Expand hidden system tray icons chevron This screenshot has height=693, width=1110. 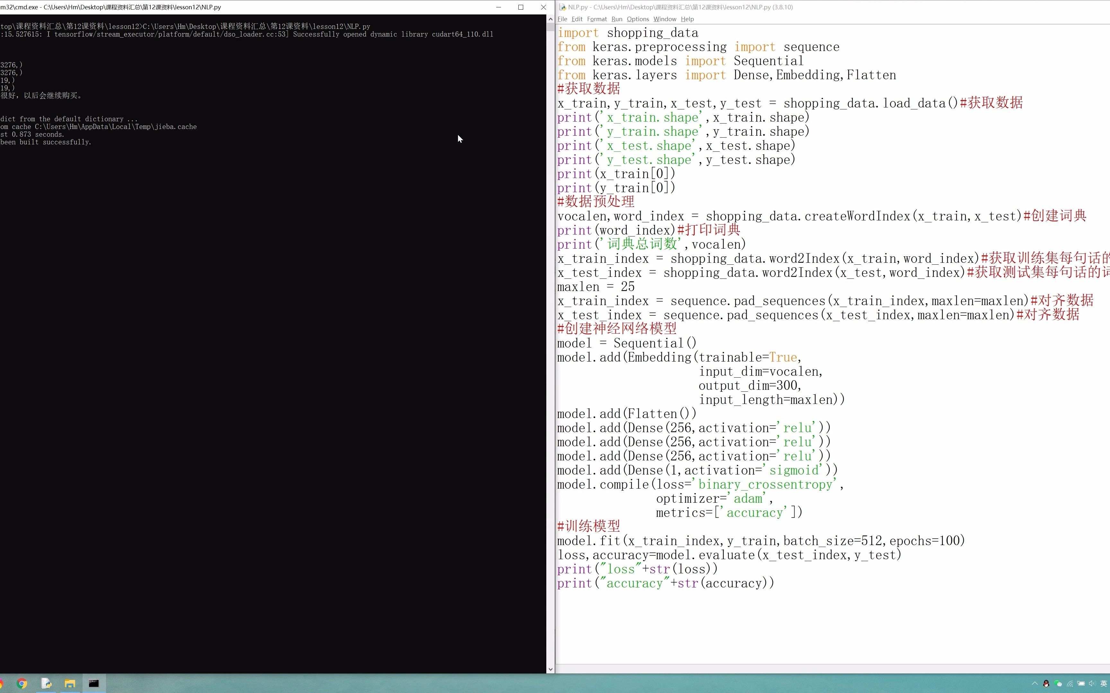tap(1035, 683)
